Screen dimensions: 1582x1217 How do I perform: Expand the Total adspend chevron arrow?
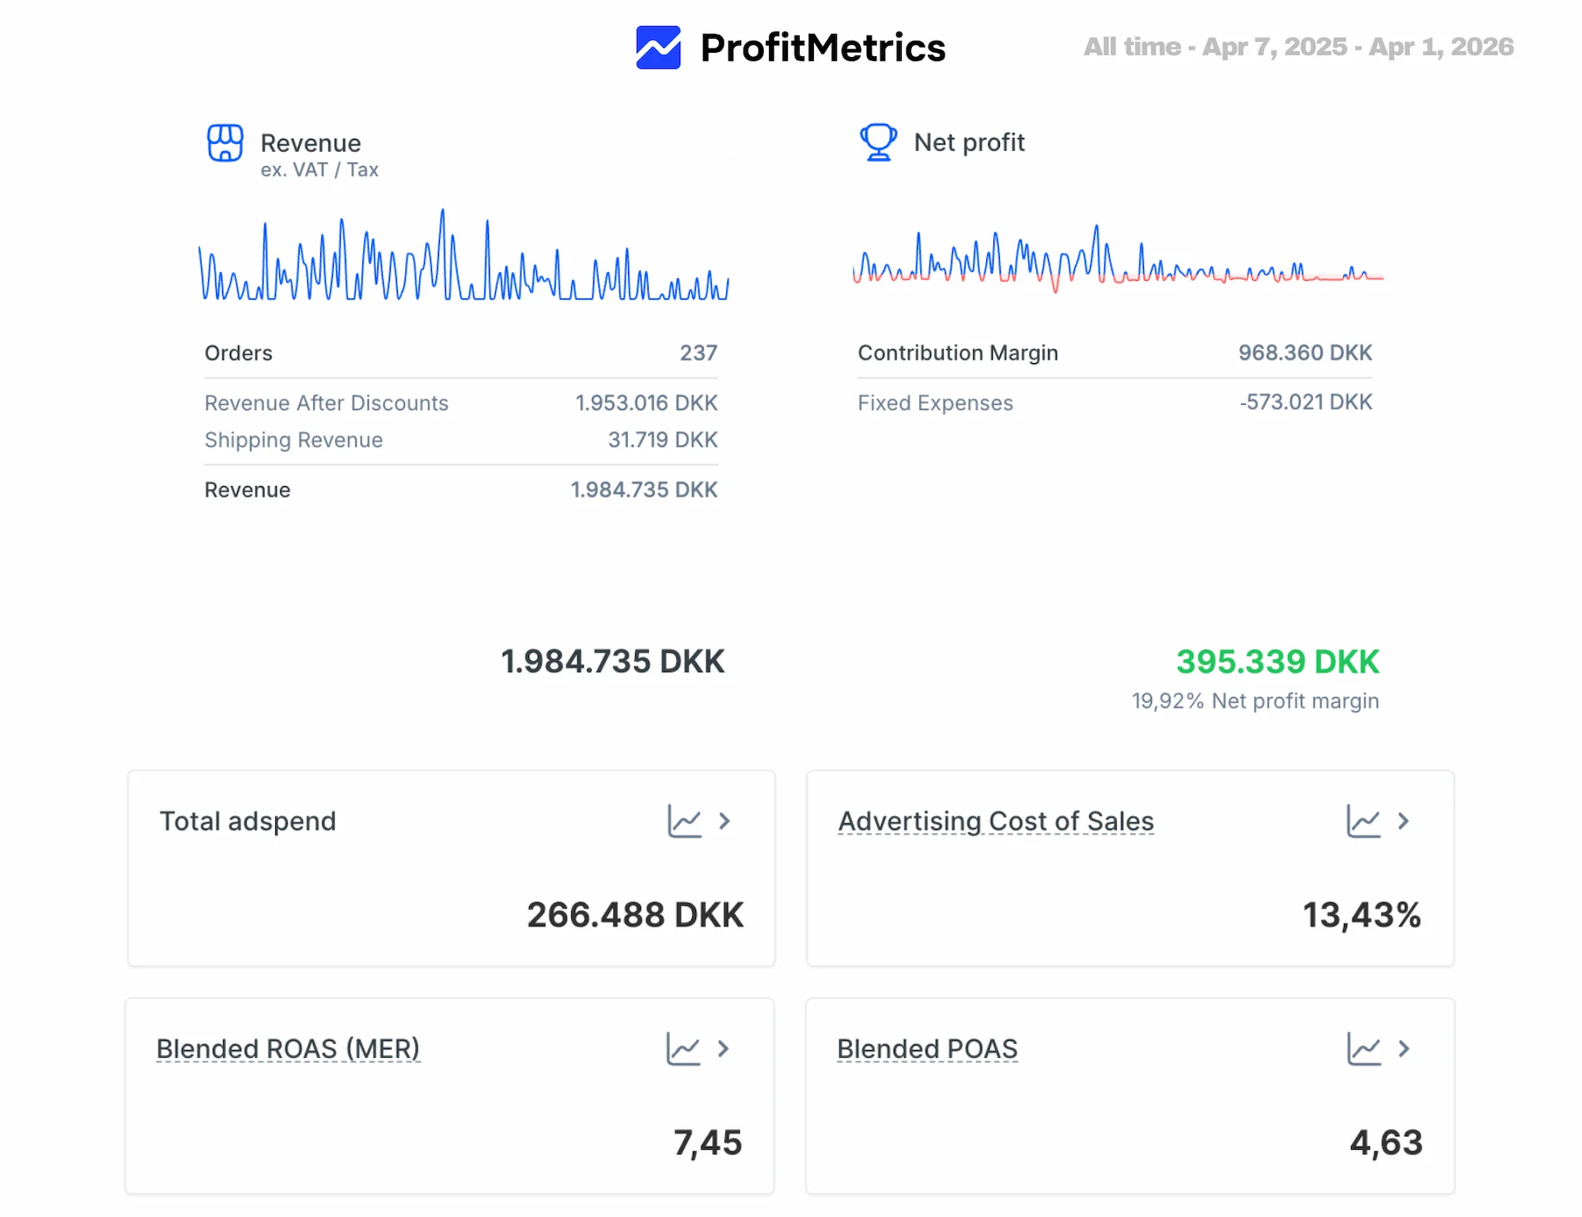pyautogui.click(x=725, y=822)
